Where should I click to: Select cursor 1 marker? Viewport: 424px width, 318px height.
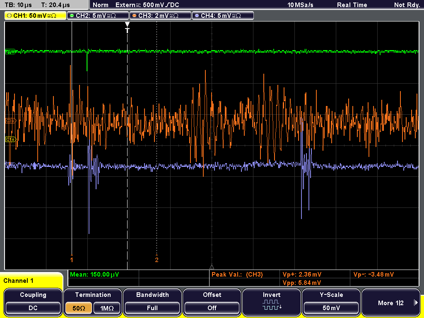tap(72, 259)
